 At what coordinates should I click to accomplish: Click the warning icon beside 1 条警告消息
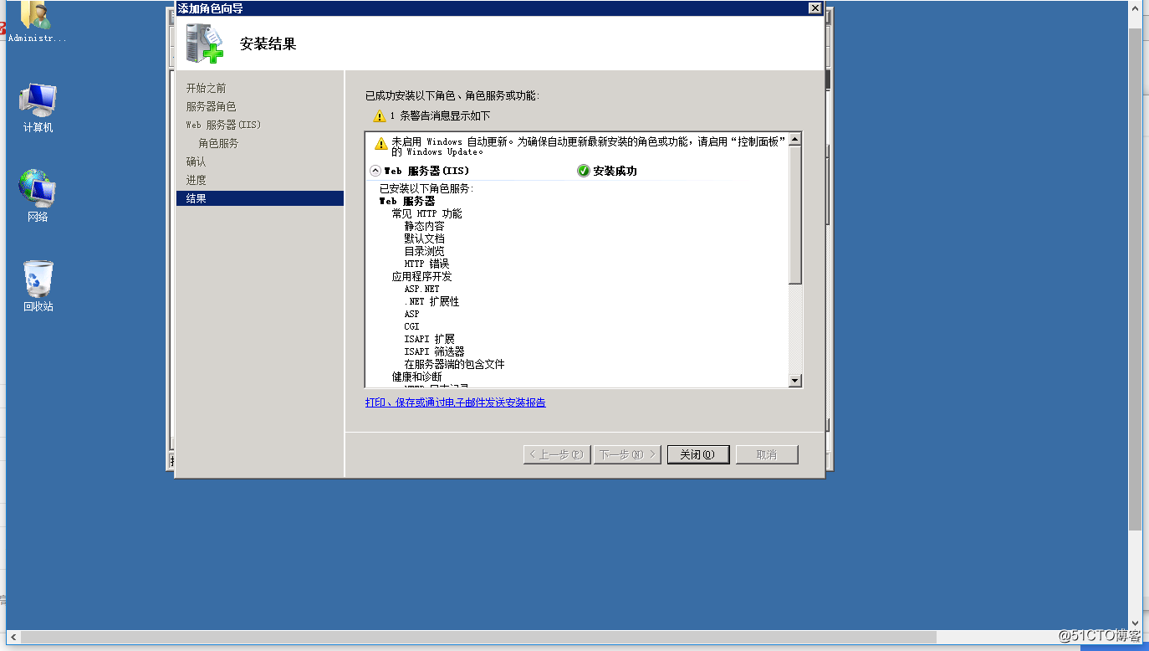click(380, 116)
